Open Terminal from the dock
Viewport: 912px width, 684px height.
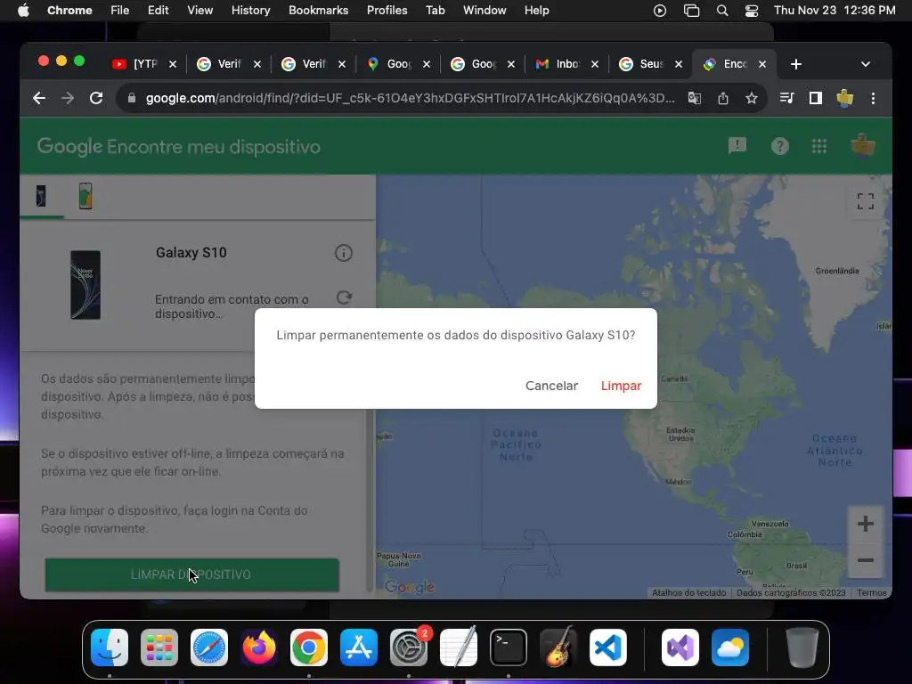click(x=509, y=647)
